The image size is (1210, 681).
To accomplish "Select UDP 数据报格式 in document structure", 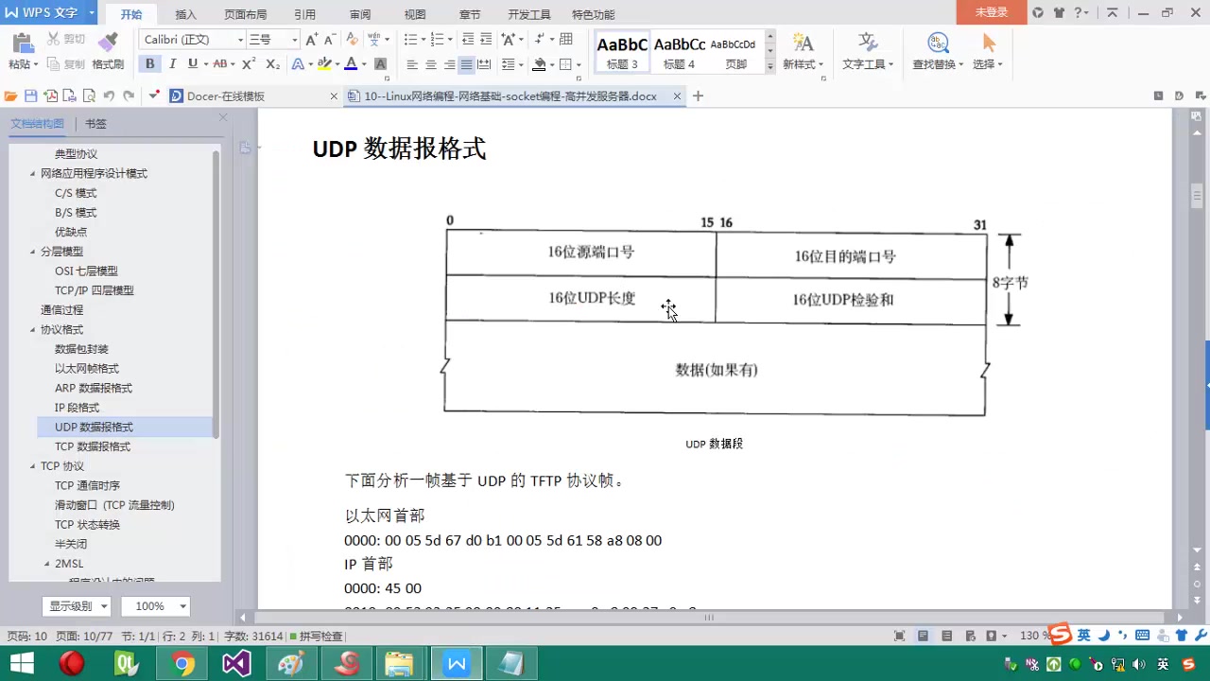I will [93, 427].
